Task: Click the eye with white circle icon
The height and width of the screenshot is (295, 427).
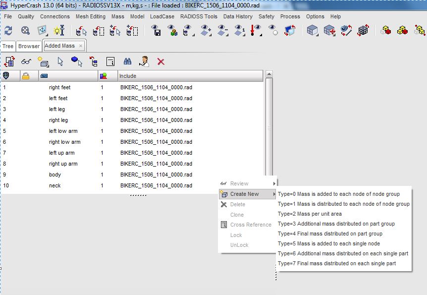Action: click(273, 31)
